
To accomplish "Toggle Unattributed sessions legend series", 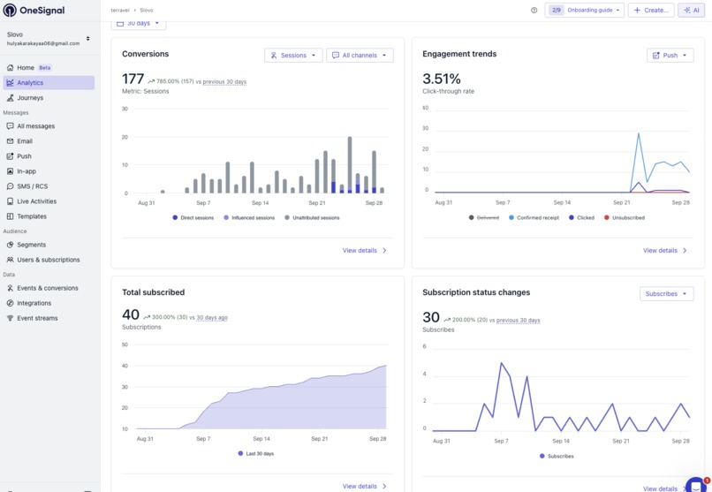I will click(312, 218).
